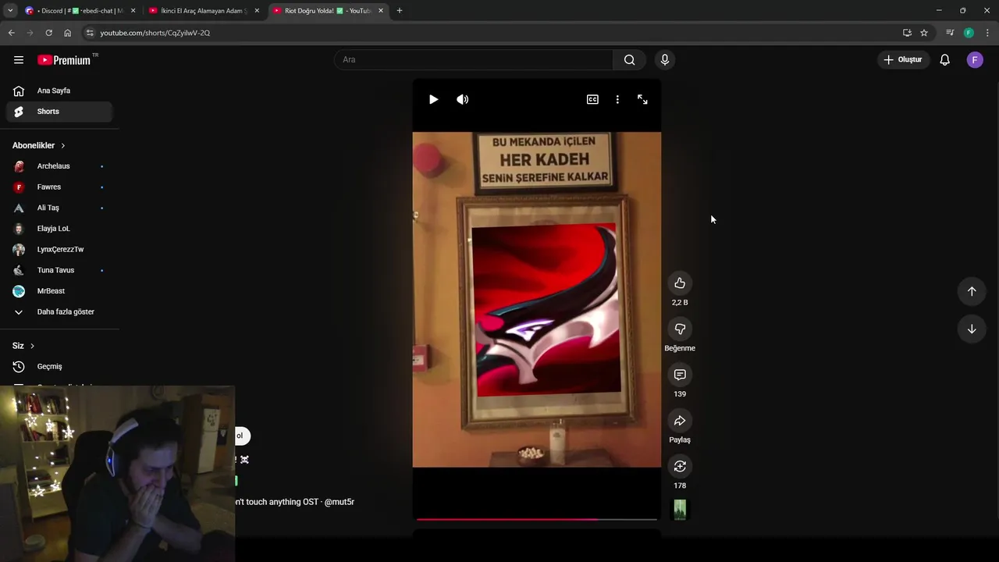Viewport: 999px width, 562px height.
Task: Go back in browser history
Action: (11, 33)
